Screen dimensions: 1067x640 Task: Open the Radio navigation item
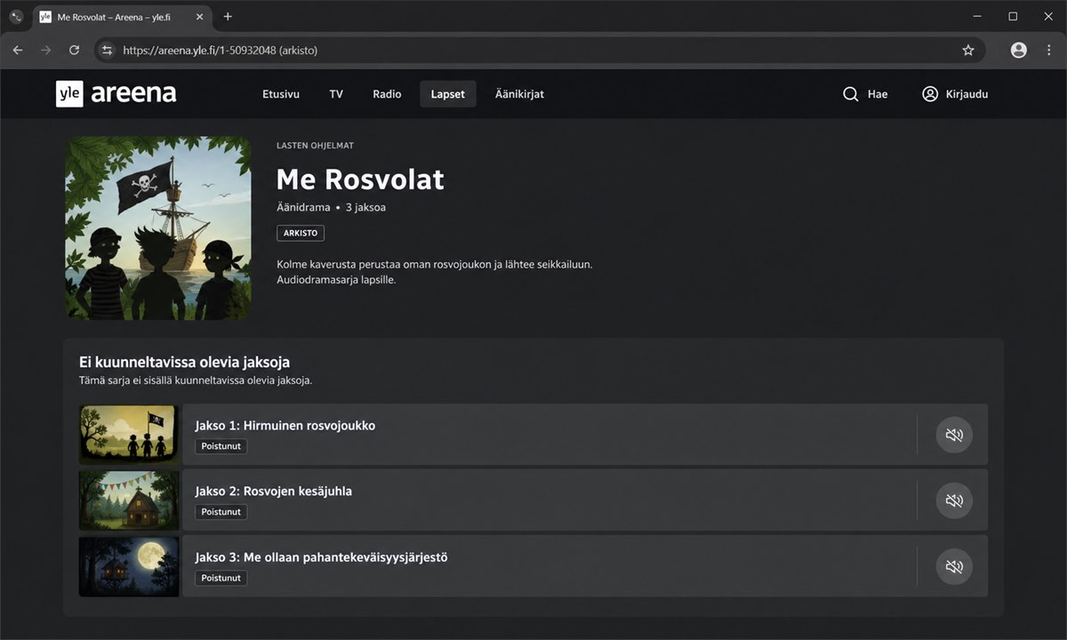(387, 94)
